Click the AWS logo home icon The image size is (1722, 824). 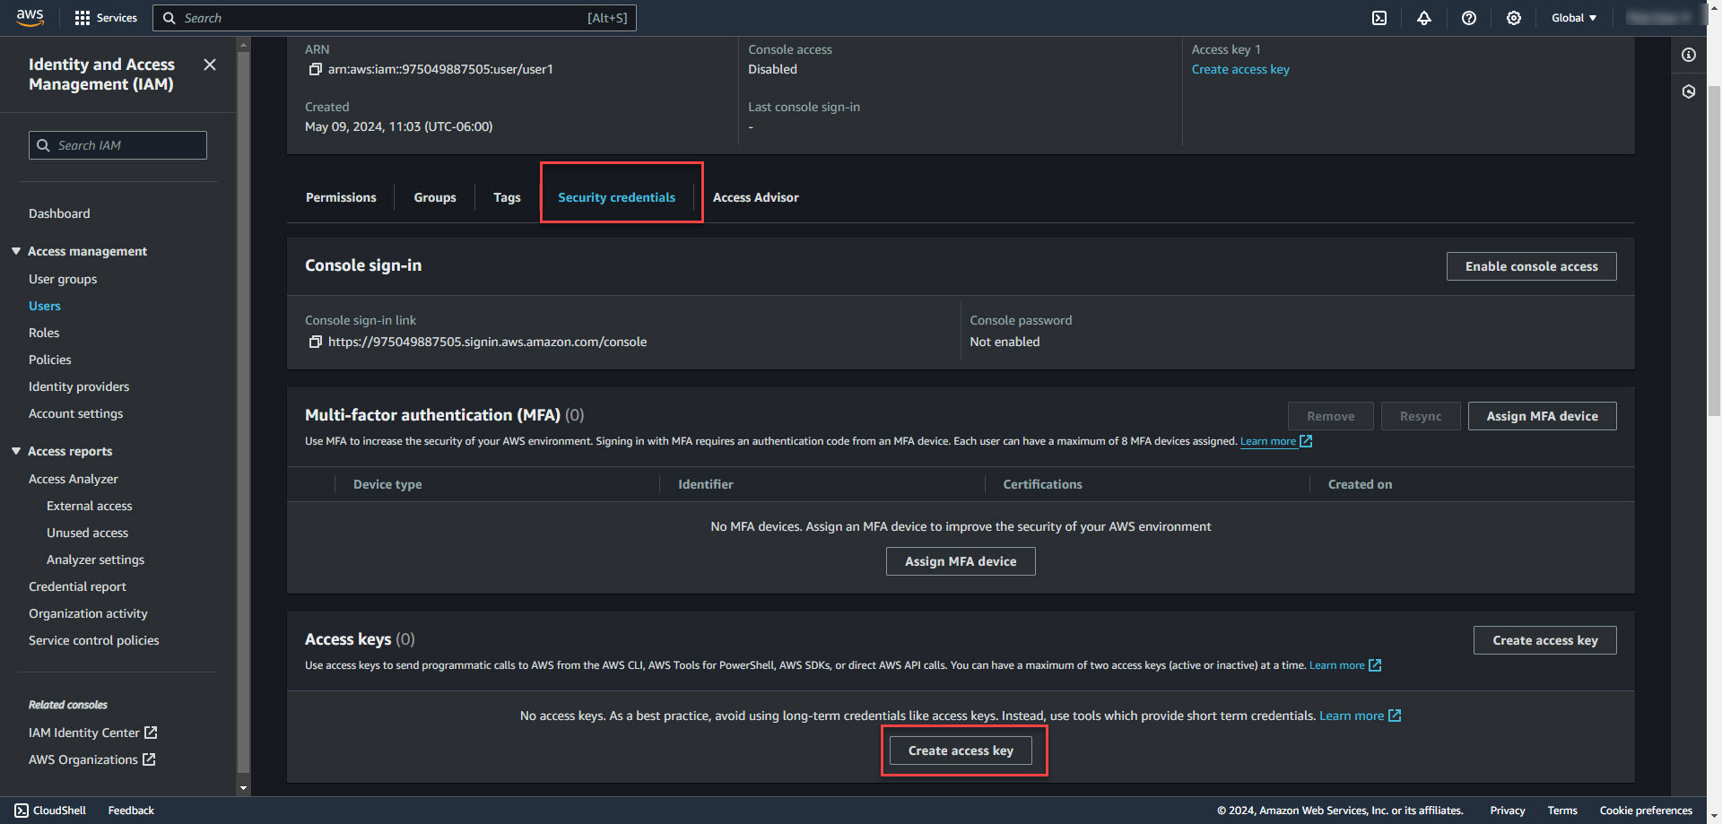tap(30, 18)
